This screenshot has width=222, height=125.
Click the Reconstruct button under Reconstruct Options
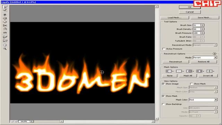coord(176,62)
